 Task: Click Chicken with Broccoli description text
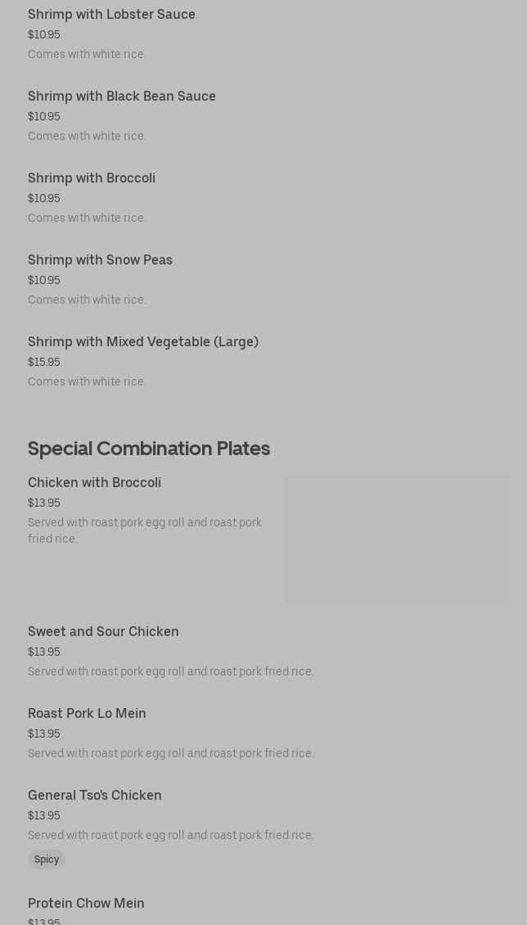tap(145, 530)
